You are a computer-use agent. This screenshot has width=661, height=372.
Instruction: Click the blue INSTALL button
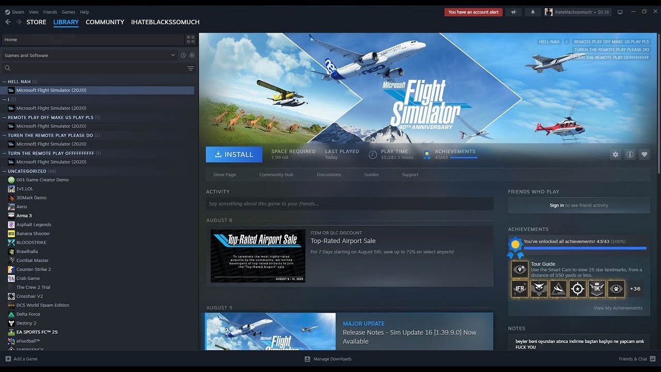coord(234,154)
